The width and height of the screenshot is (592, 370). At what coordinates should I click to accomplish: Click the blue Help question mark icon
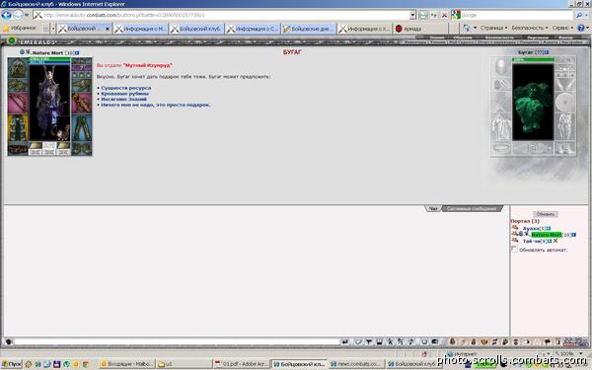[581, 28]
